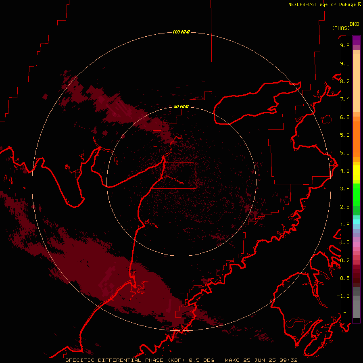Click the bright green color scale segment
This screenshot has width=363, height=363.
[356, 194]
